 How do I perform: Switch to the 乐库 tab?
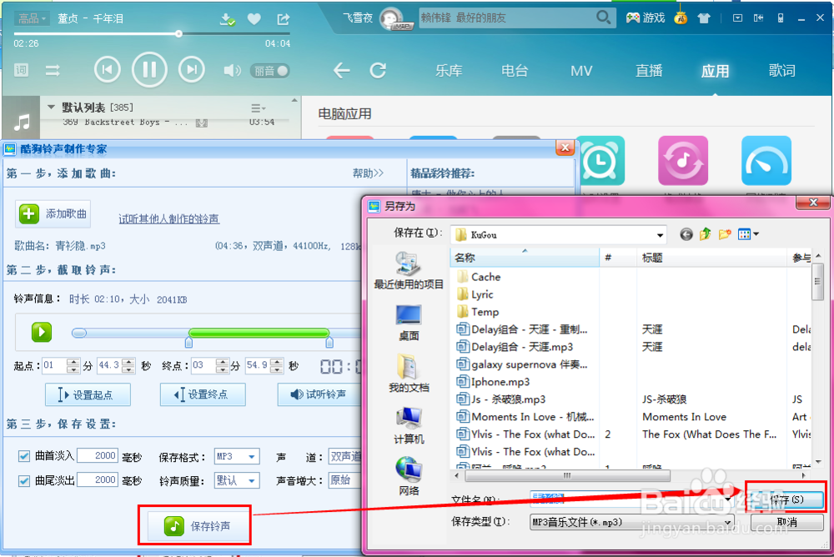pyautogui.click(x=449, y=71)
